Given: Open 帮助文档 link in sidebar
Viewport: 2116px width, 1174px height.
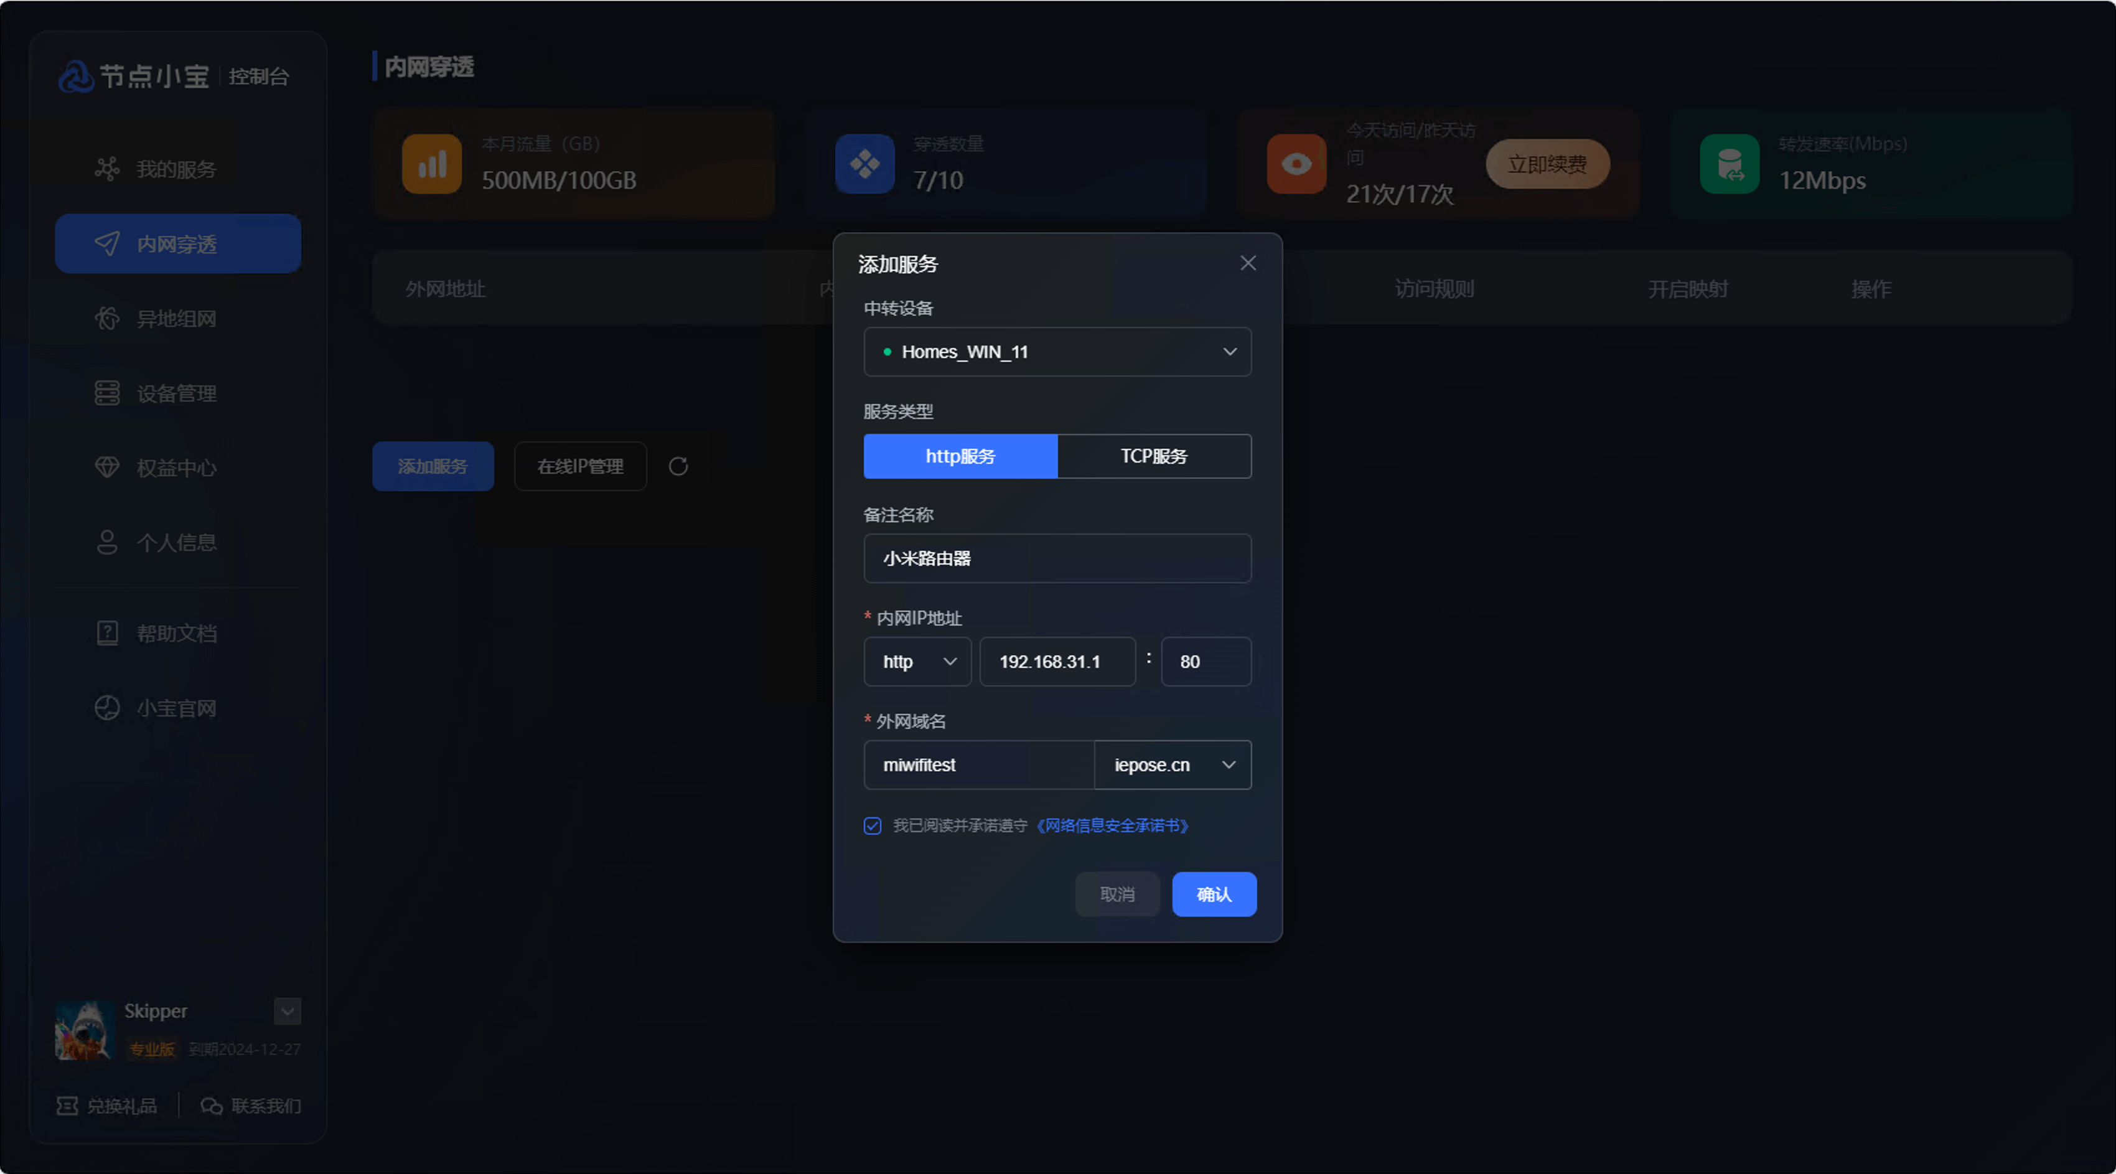Looking at the screenshot, I should (x=177, y=634).
